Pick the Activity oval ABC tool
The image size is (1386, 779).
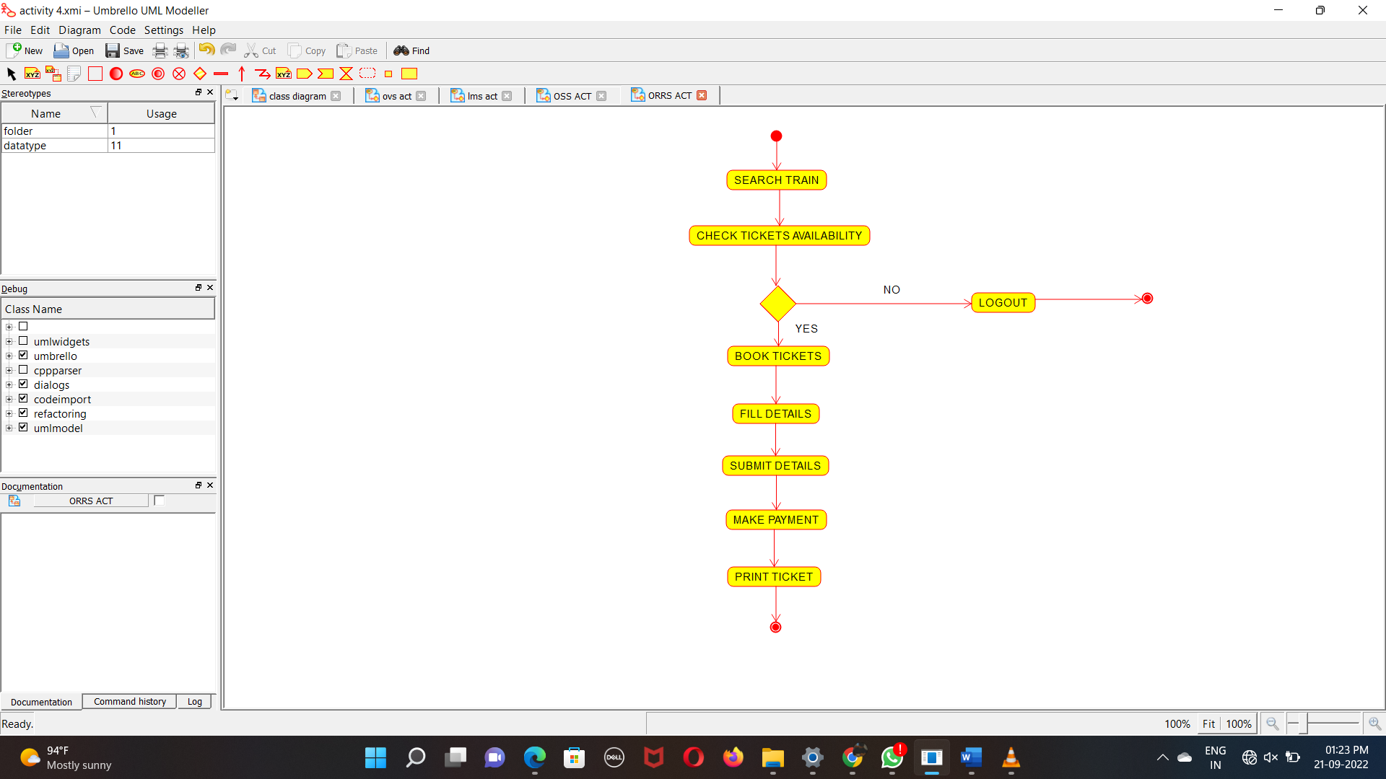coord(137,74)
